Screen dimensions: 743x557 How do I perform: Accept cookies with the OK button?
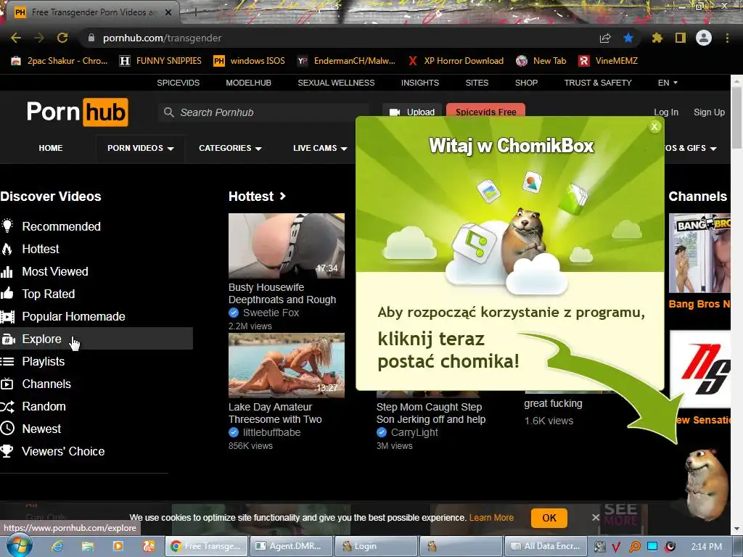coord(549,518)
